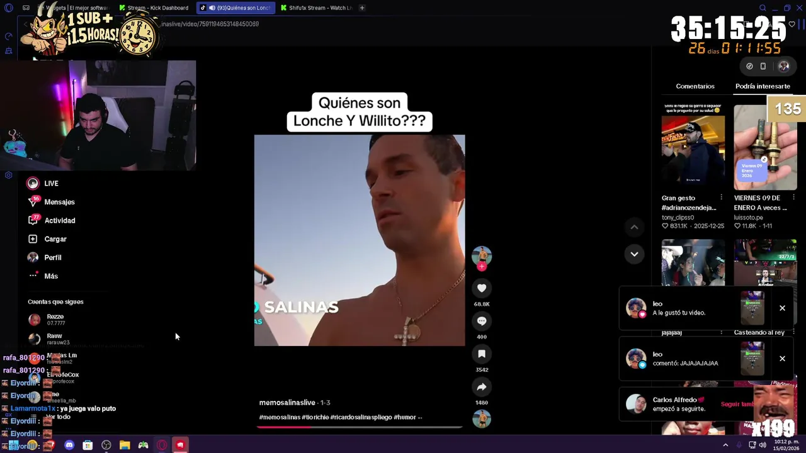
Task: Share the video using the arrow icon
Action: point(482,387)
